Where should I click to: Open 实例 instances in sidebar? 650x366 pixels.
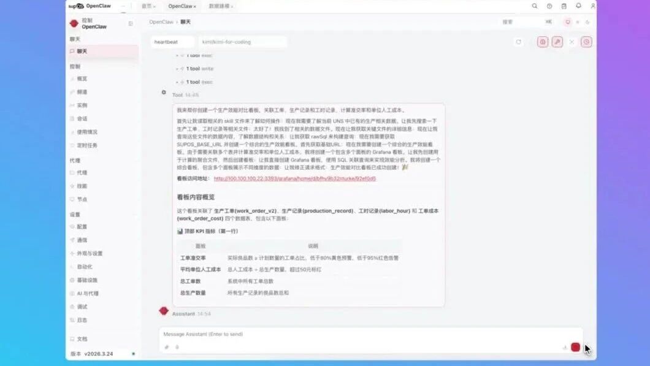coord(102,105)
